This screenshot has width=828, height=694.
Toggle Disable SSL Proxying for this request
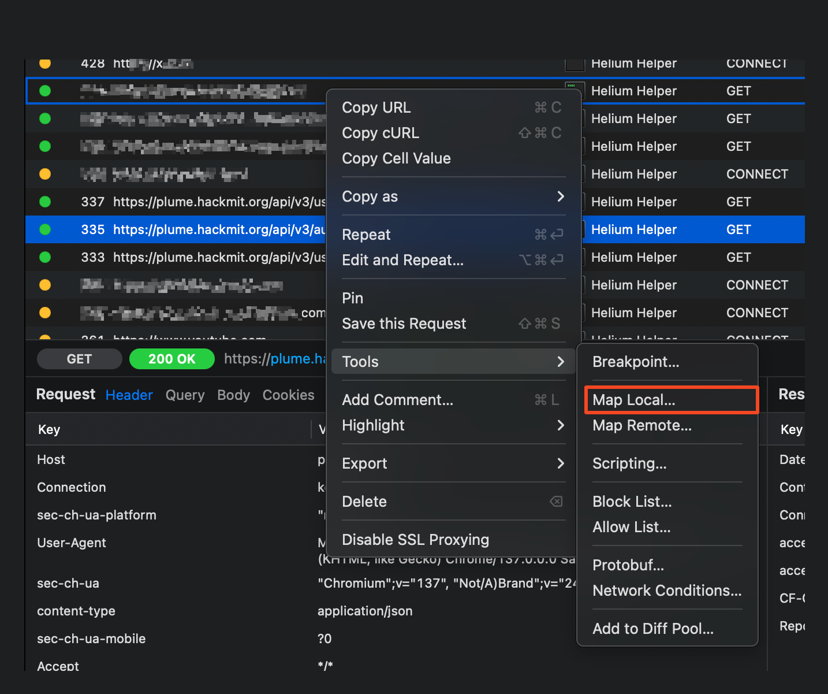(415, 540)
